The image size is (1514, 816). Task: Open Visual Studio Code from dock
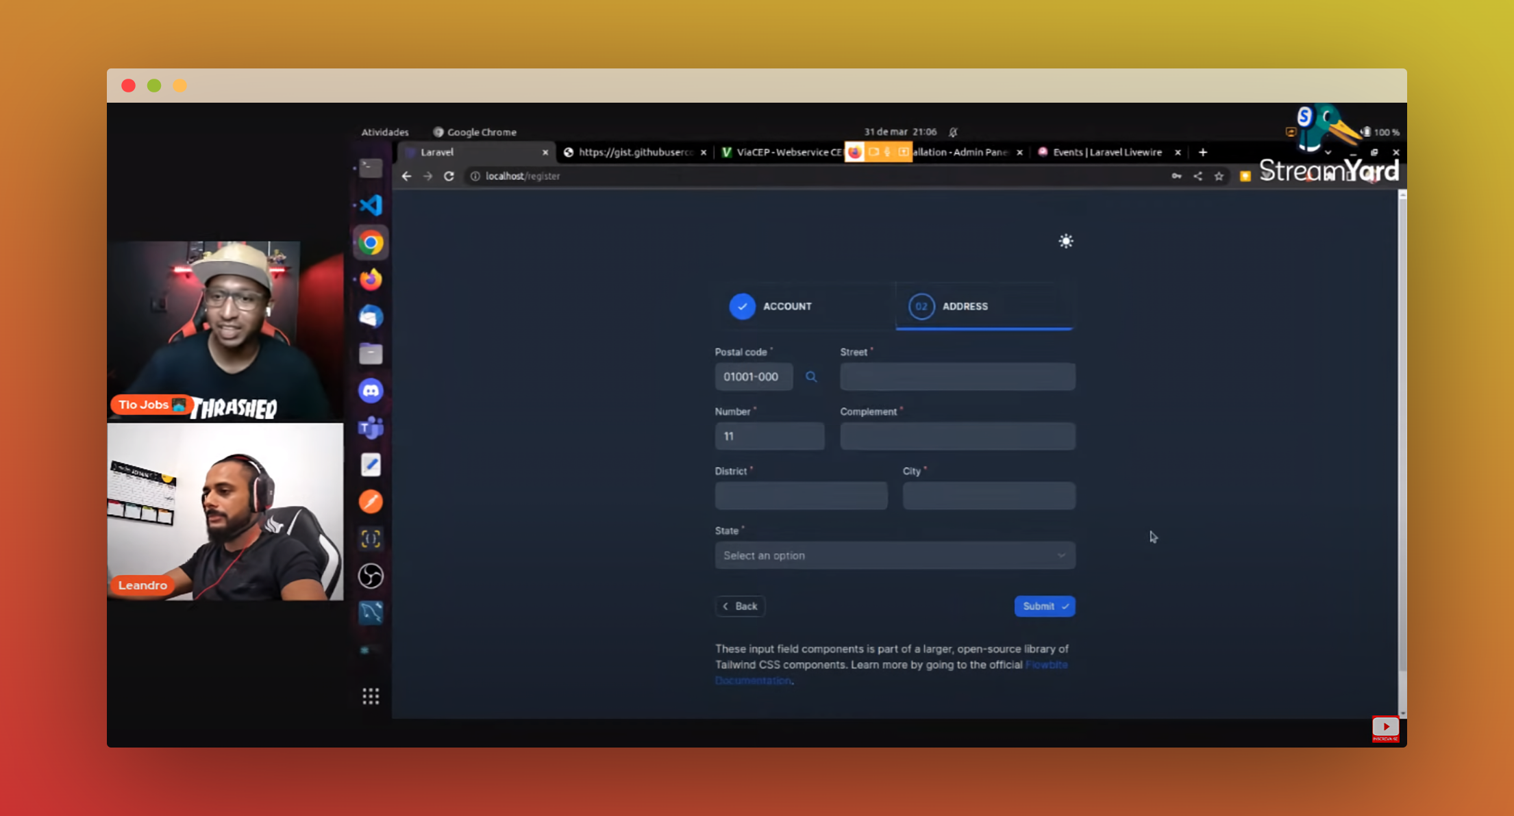(x=371, y=205)
